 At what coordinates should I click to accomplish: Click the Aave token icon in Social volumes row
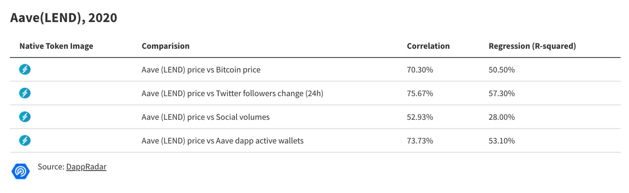pos(25,117)
